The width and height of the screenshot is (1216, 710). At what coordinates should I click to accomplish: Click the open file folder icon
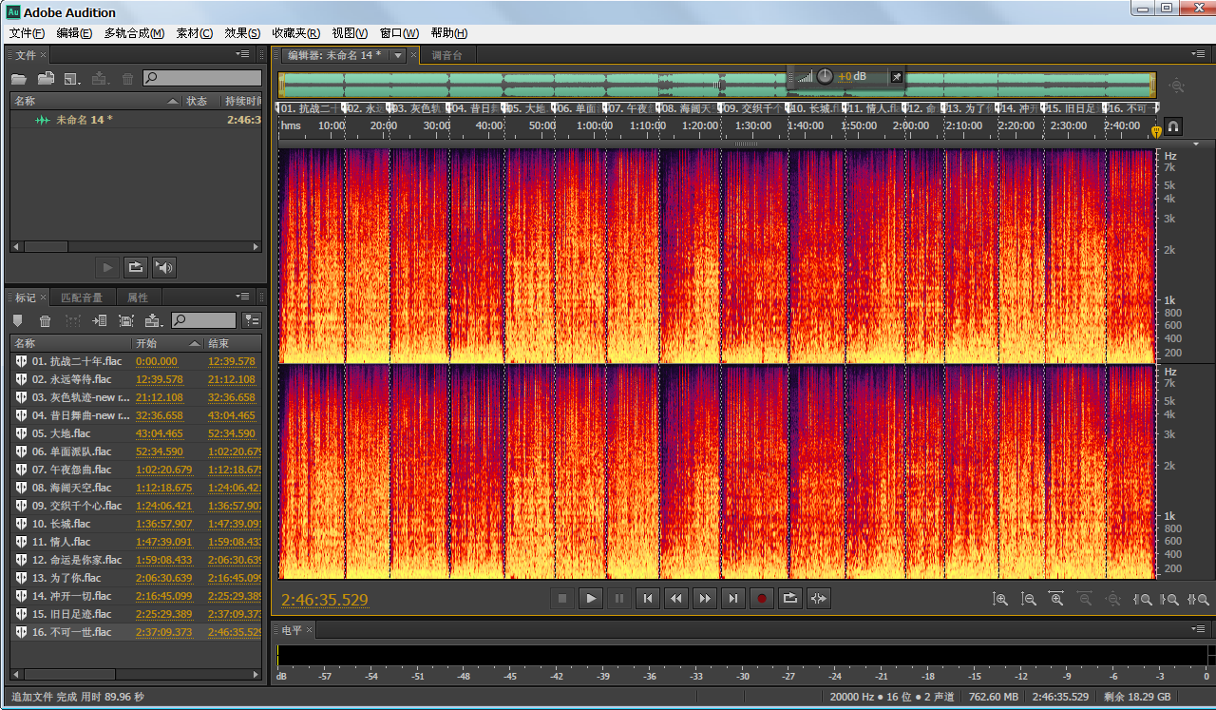click(x=19, y=79)
